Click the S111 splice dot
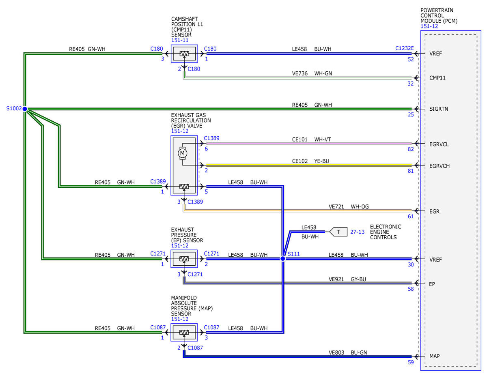This screenshot has width=487, height=376. tap(283, 258)
